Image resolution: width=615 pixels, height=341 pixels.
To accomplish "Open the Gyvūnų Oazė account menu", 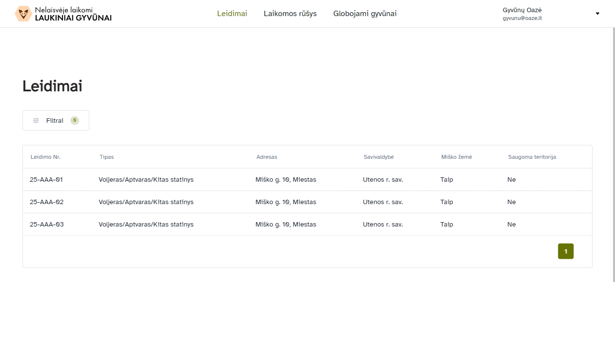I will click(x=551, y=14).
